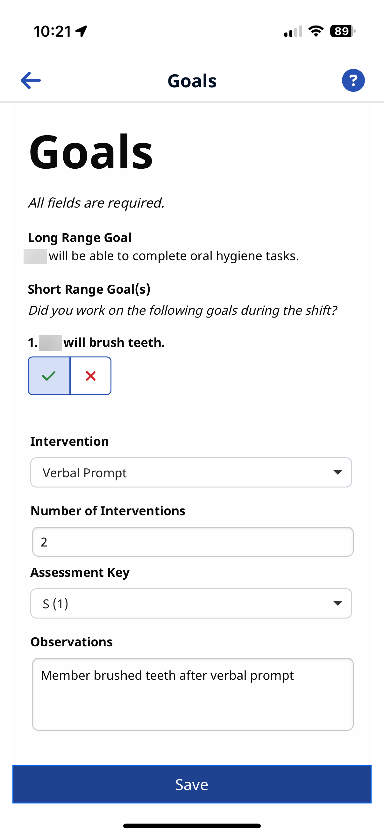Click into the Observations text area
This screenshot has width=384, height=836.
pos(193,694)
